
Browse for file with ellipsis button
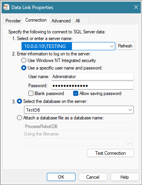click(x=130, y=142)
